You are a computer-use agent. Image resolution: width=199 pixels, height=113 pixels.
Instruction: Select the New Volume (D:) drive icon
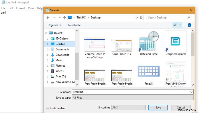click(x=52, y=82)
